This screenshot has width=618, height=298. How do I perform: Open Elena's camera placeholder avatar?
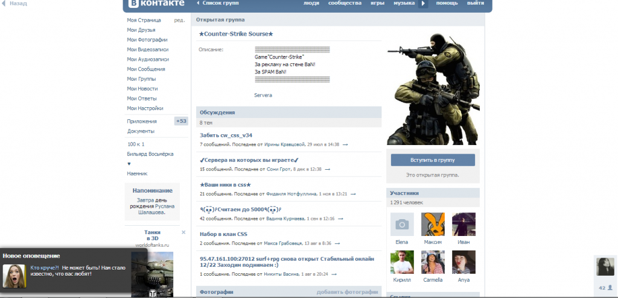402,225
